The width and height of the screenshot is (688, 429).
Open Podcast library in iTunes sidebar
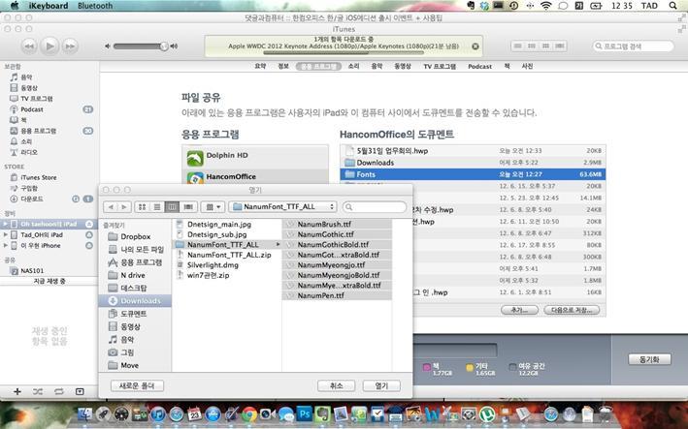[32, 109]
